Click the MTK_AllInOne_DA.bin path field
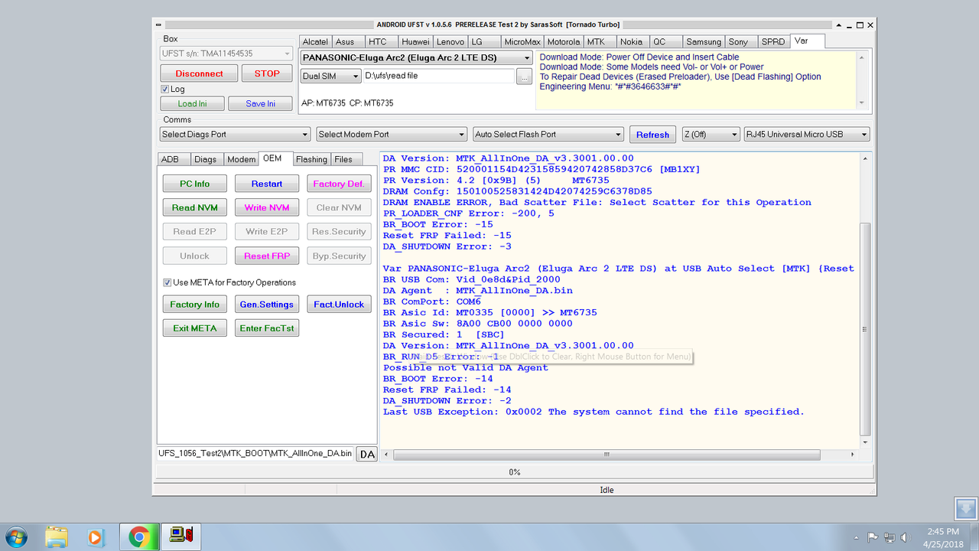979x551 pixels. click(255, 454)
